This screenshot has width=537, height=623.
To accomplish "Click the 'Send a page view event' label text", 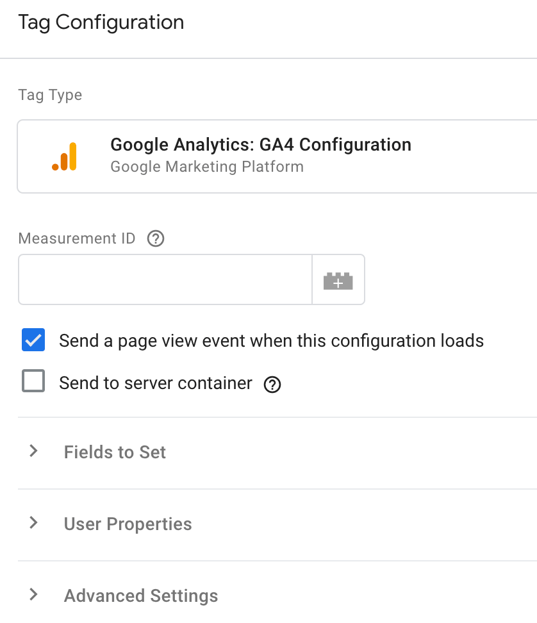I will point(271,341).
